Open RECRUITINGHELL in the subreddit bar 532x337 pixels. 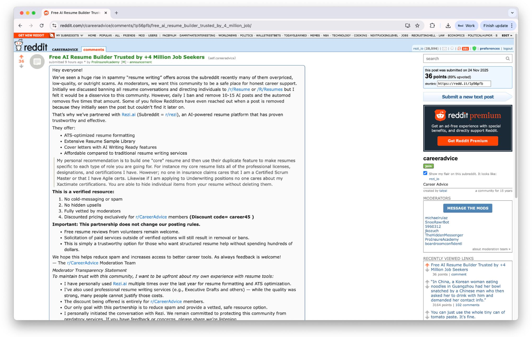(423, 36)
